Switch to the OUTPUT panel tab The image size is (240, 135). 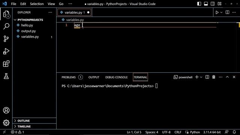pos(94,77)
